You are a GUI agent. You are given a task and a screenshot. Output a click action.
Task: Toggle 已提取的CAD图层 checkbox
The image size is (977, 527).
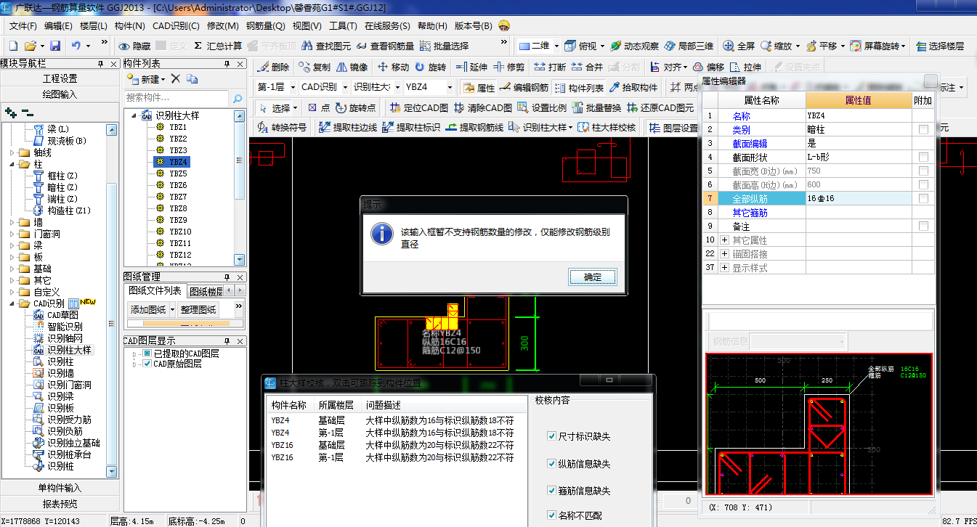pyautogui.click(x=147, y=354)
